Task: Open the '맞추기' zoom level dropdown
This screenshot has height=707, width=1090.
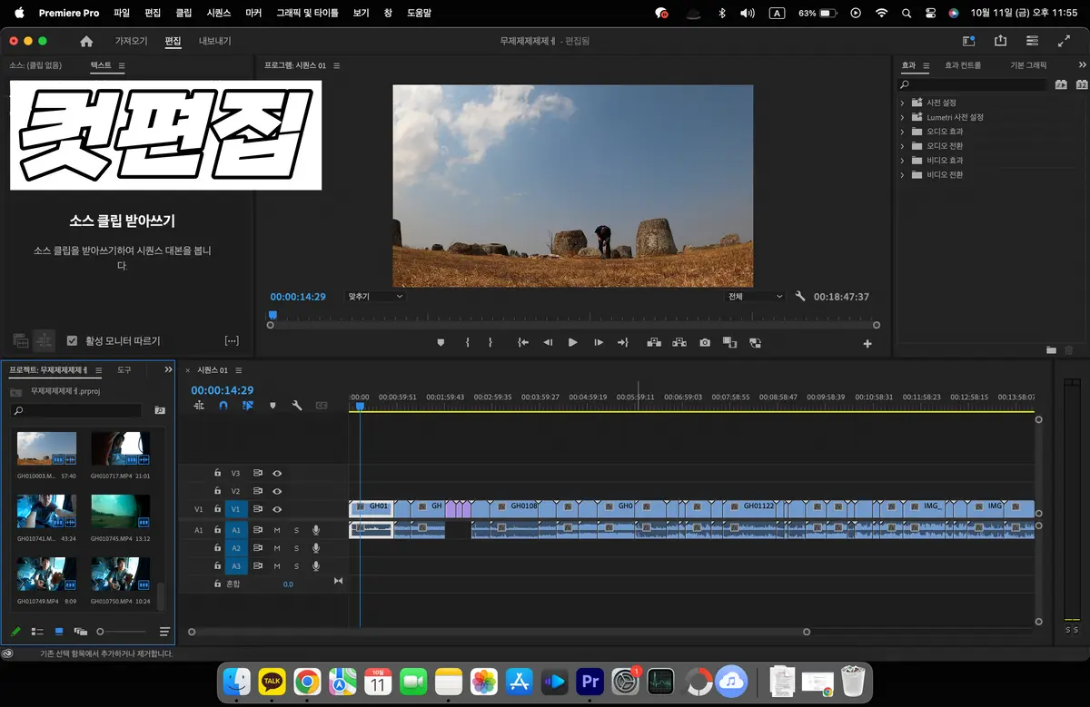Action: coord(375,296)
